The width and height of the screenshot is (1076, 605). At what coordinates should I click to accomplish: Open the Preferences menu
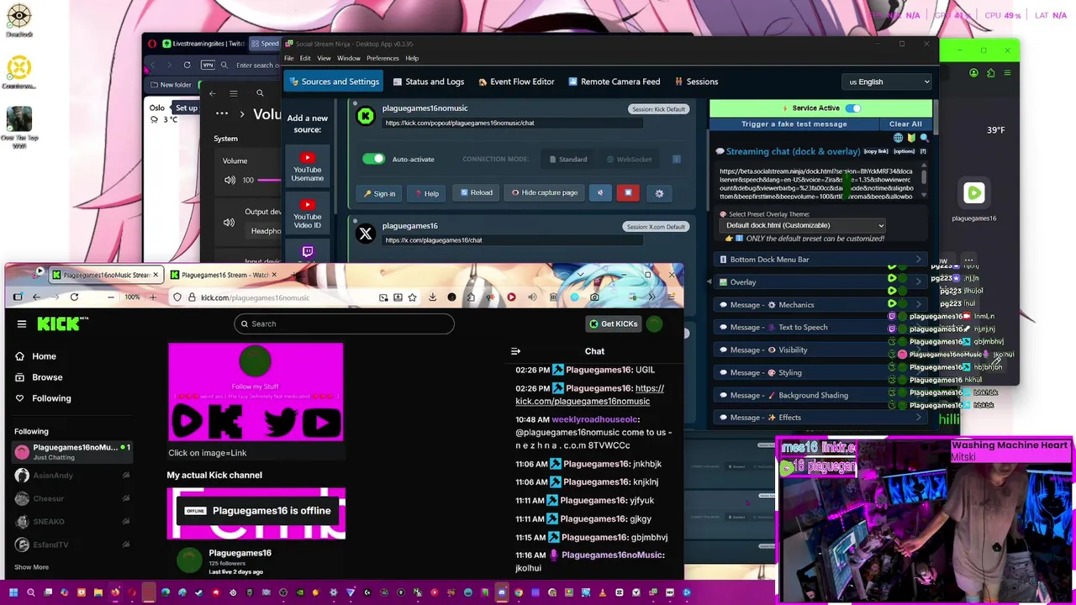pyautogui.click(x=382, y=58)
